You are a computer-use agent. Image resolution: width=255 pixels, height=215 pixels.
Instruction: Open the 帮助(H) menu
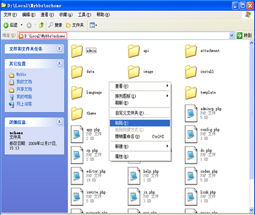[103, 15]
